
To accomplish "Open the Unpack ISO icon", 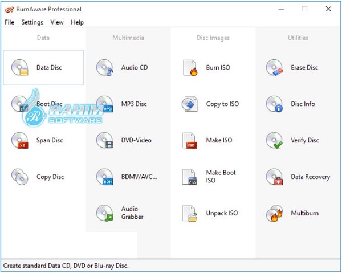I will [x=190, y=213].
